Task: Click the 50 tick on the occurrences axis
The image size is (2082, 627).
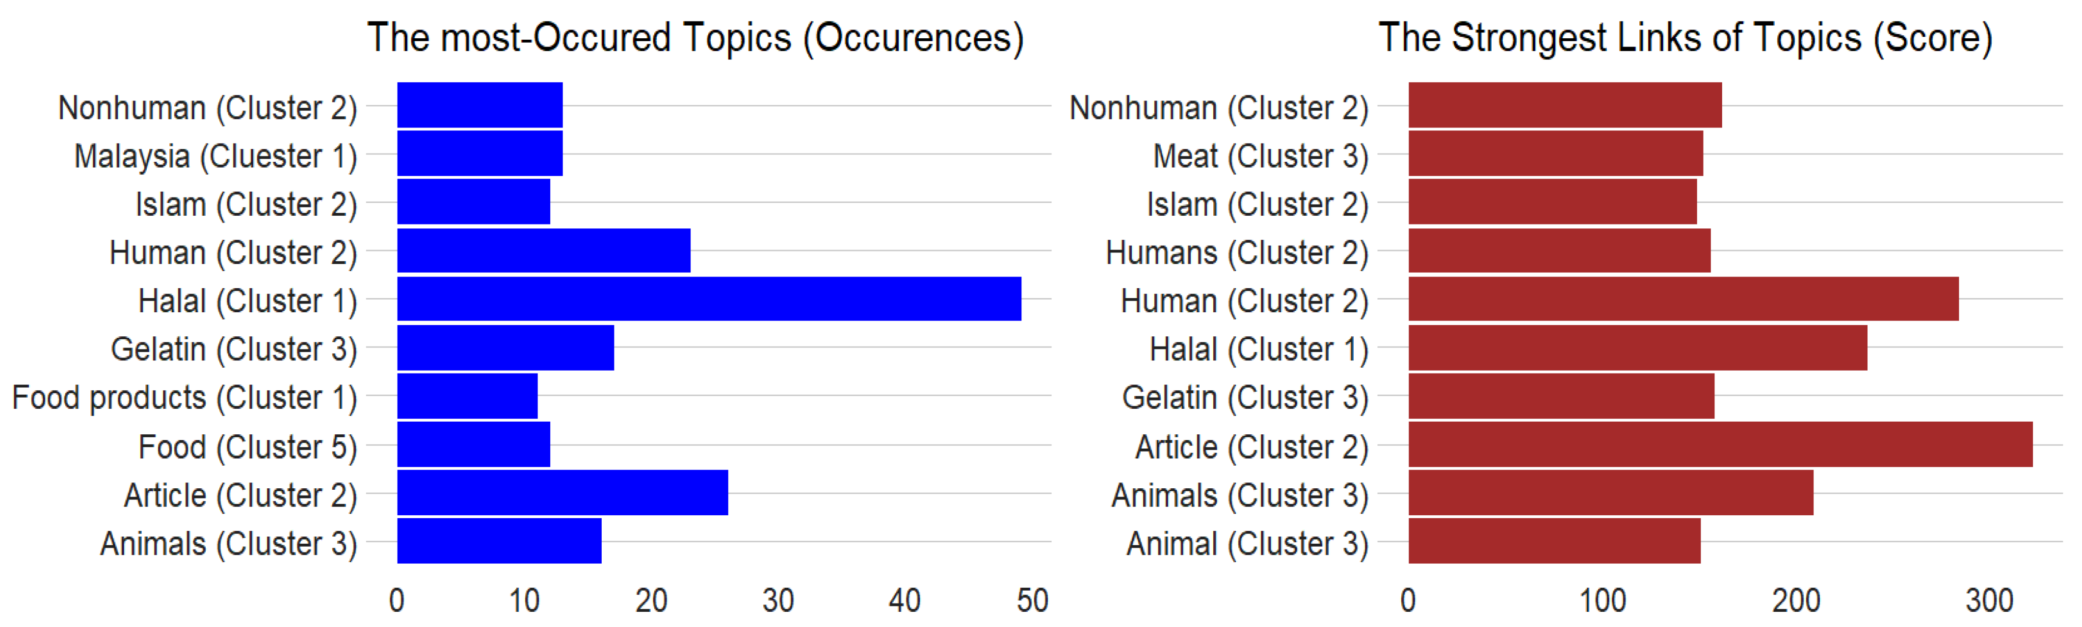Action: click(x=1032, y=601)
